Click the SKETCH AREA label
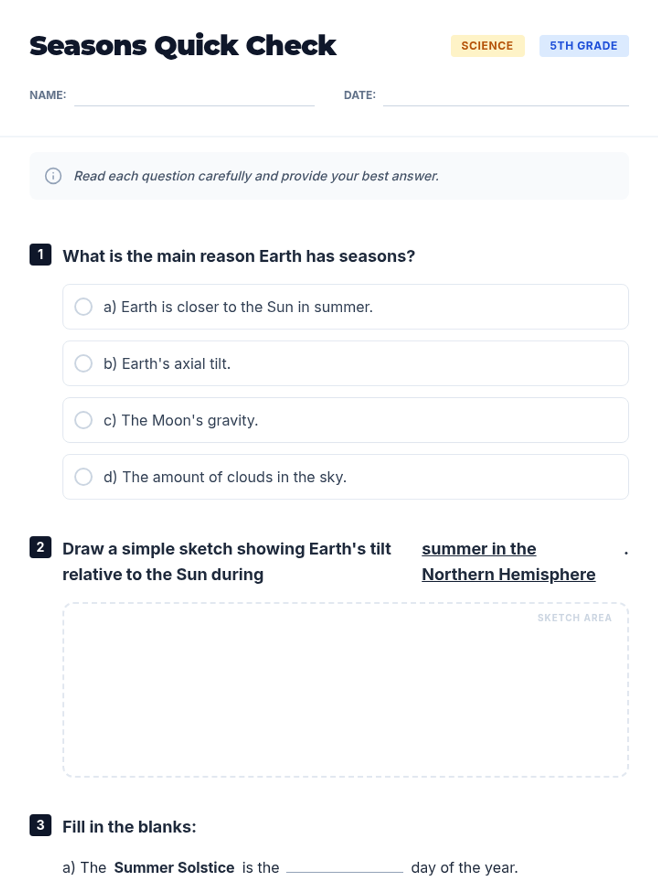Image resolution: width=658 pixels, height=878 pixels. click(574, 618)
